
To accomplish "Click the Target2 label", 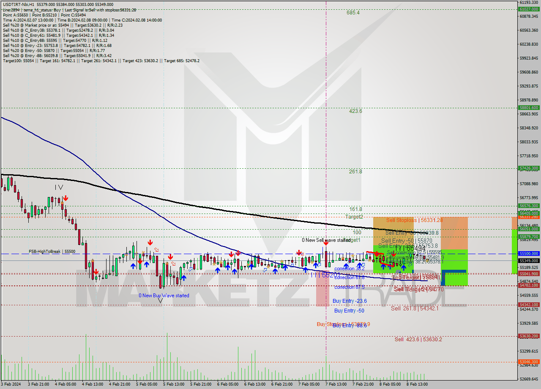I will click(x=354, y=216).
